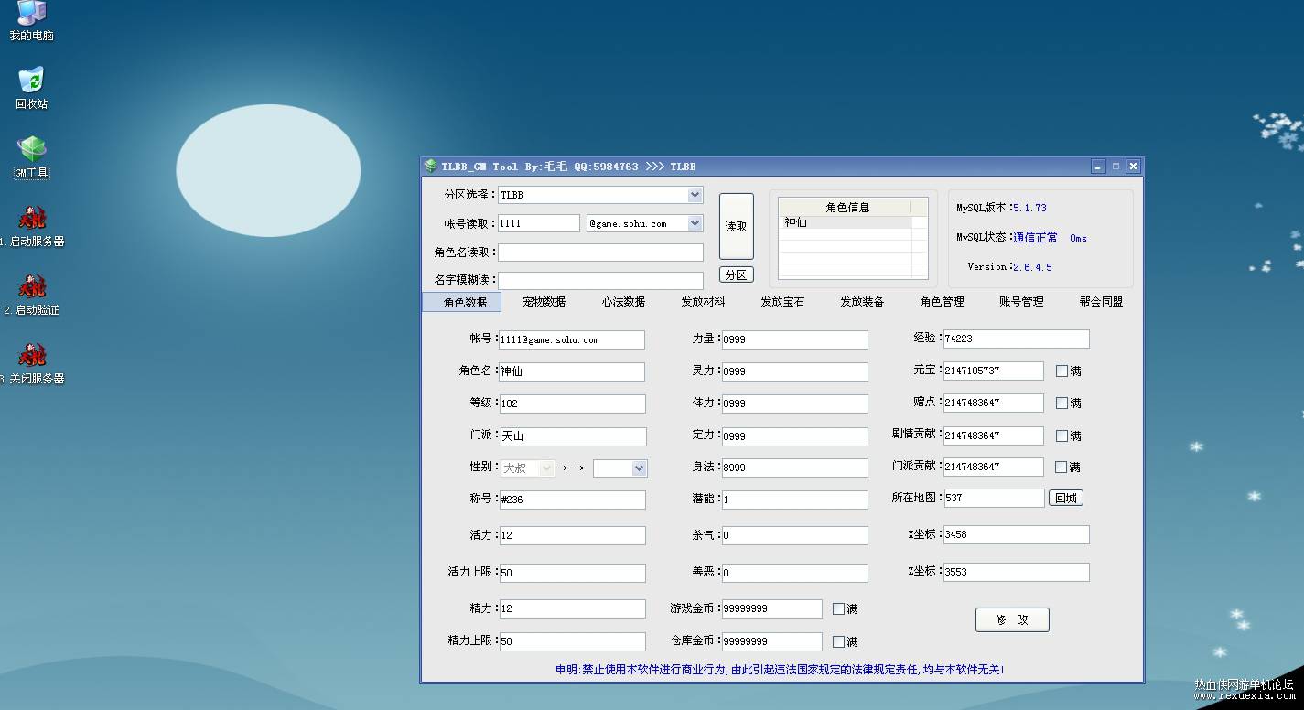
Task: Click the 通信正常 MySQL status text
Action: pos(1035,238)
